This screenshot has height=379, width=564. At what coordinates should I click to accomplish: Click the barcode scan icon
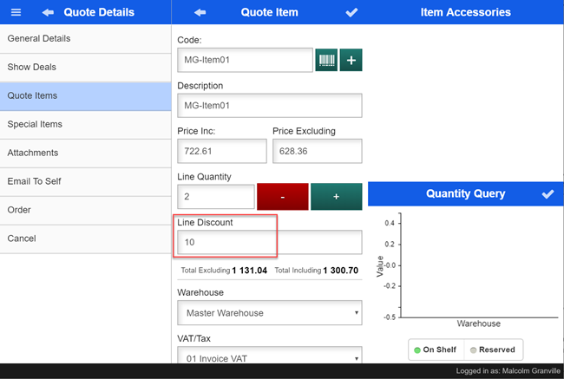tap(326, 60)
